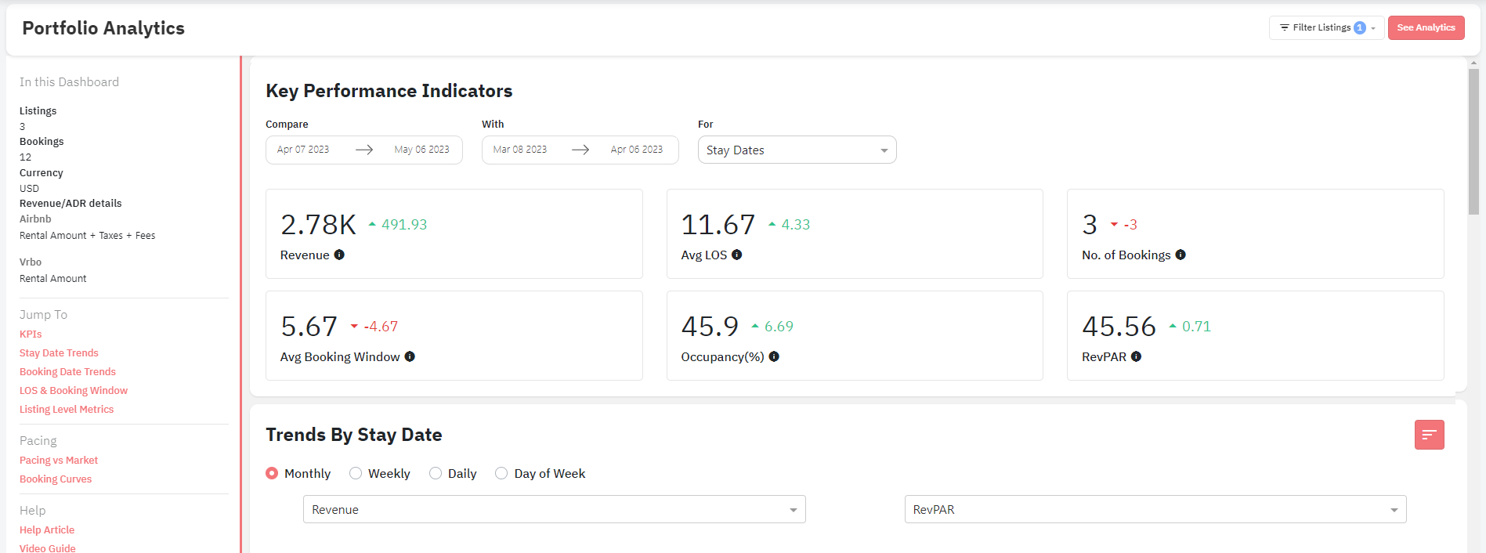Click the Avg Booking Window info icon
Viewport: 1486px width, 553px height.
(x=410, y=356)
